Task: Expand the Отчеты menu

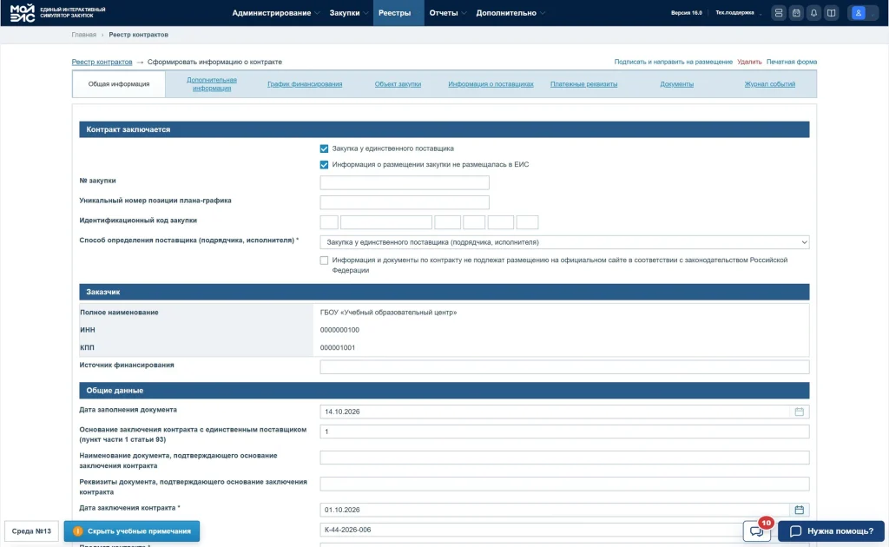Action: coord(447,13)
